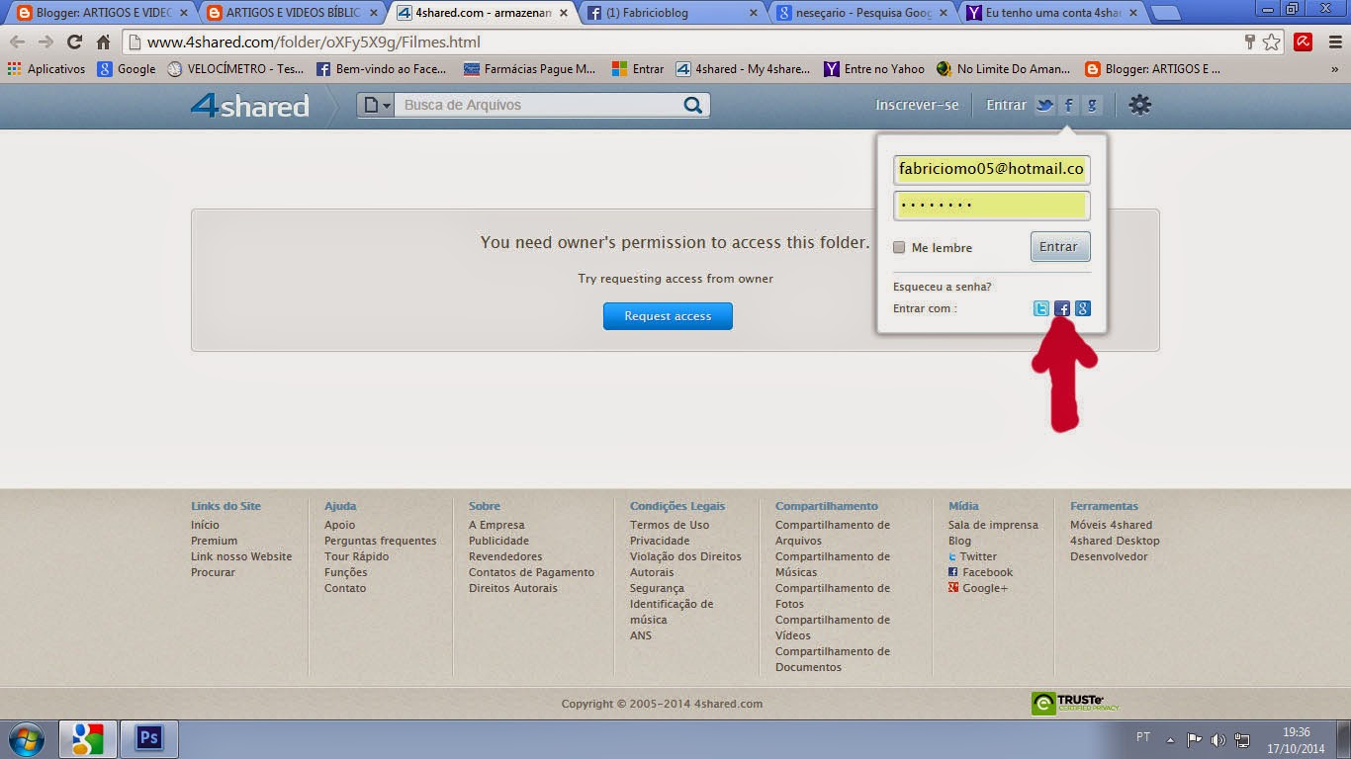Click the red extension icon in toolbar
Image resolution: width=1351 pixels, height=759 pixels.
tap(1304, 42)
